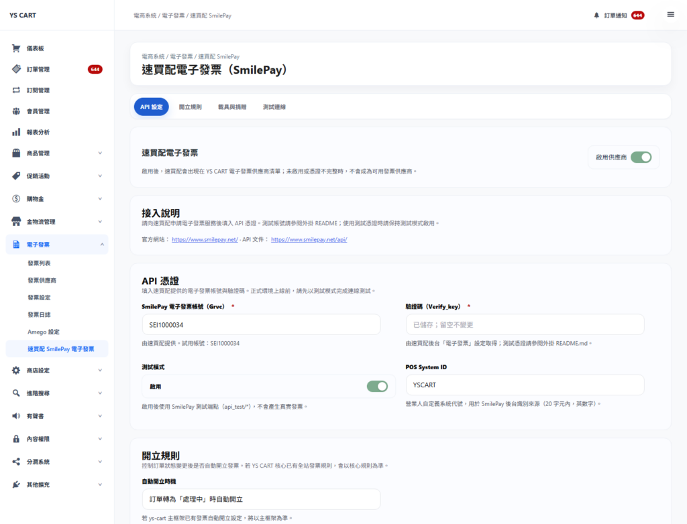The height and width of the screenshot is (524, 687).
Task: Click the 644 badge beside 訂單通知
Action: 637,15
